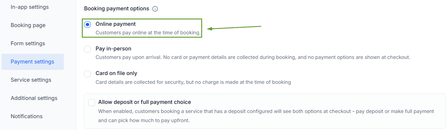Click the Allow deposit or full payment choice label

pyautogui.click(x=144, y=102)
